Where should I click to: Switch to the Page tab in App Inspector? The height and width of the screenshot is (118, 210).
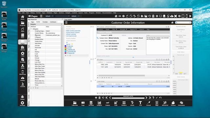[32, 22]
